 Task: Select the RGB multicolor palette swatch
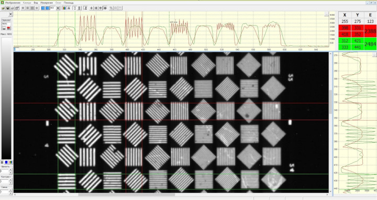click(11, 162)
